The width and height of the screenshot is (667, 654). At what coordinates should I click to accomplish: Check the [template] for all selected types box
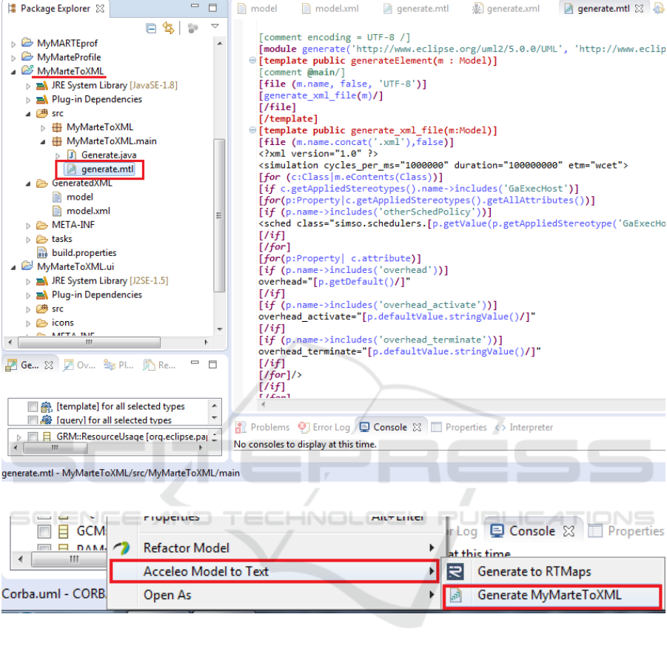tap(33, 407)
